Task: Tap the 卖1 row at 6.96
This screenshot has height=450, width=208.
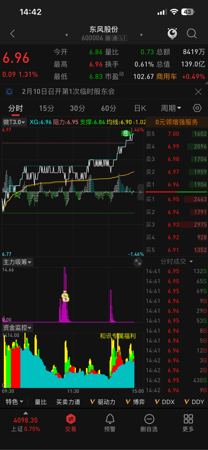Action: point(176,185)
